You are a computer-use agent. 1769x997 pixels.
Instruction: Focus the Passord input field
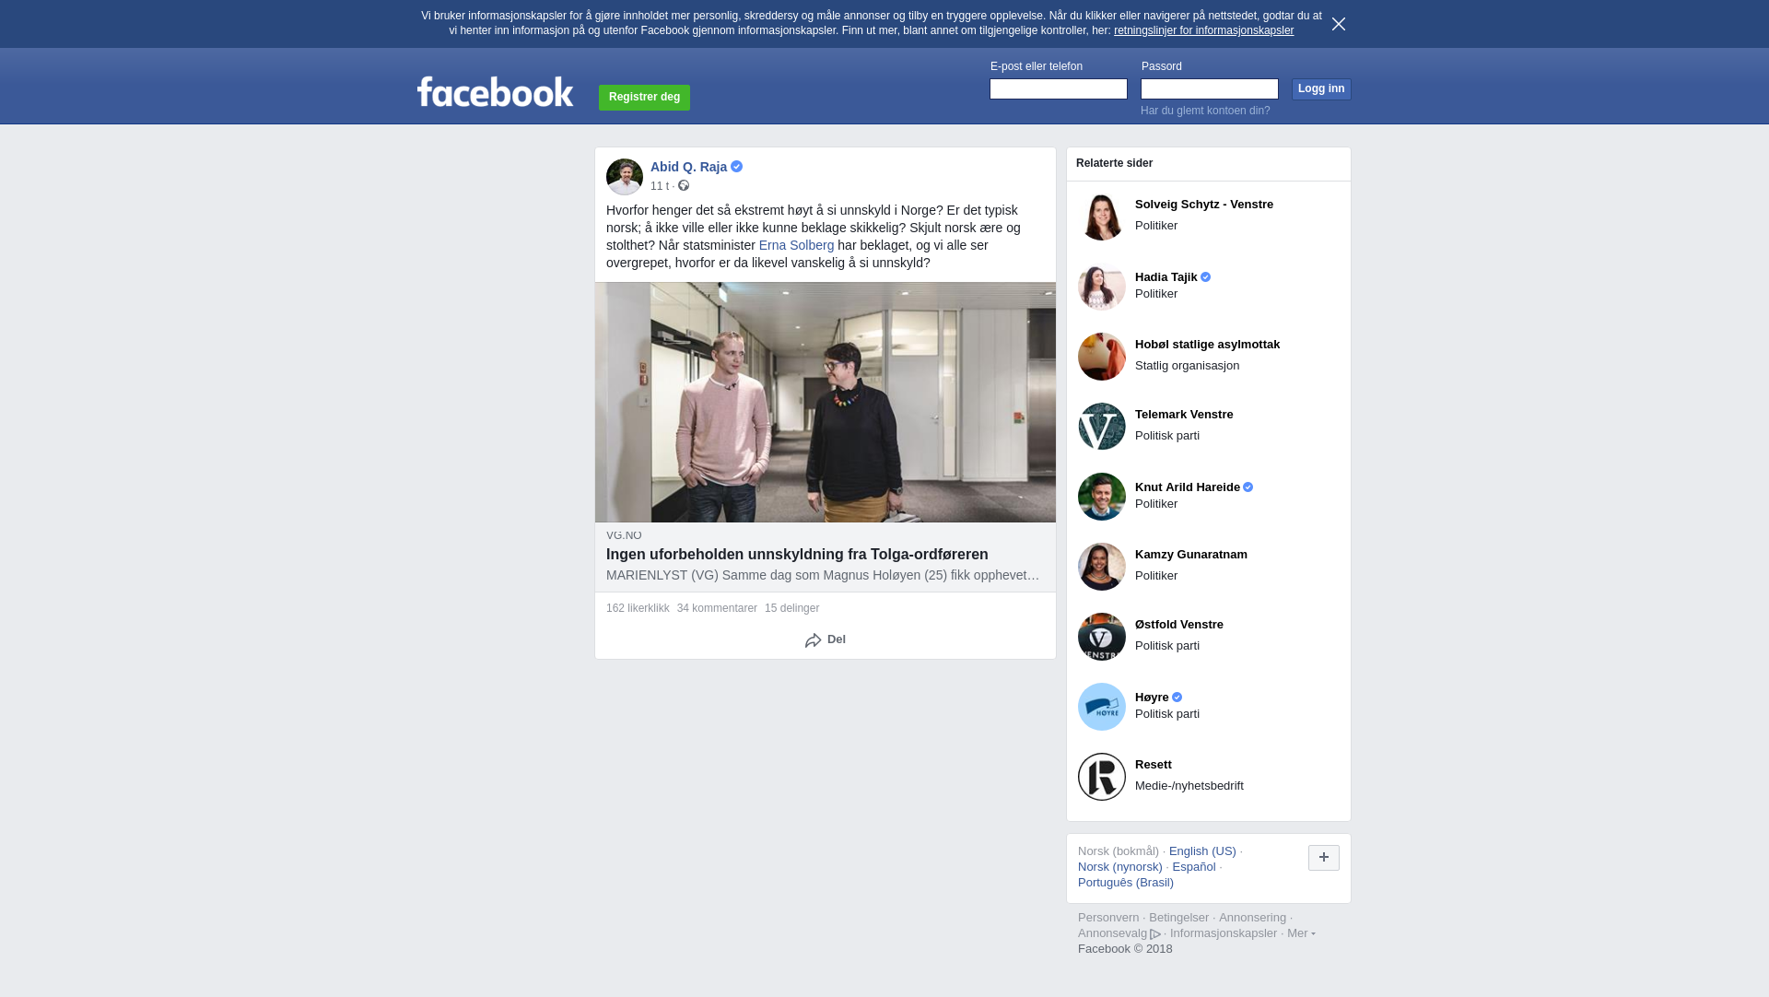pos(1210,88)
